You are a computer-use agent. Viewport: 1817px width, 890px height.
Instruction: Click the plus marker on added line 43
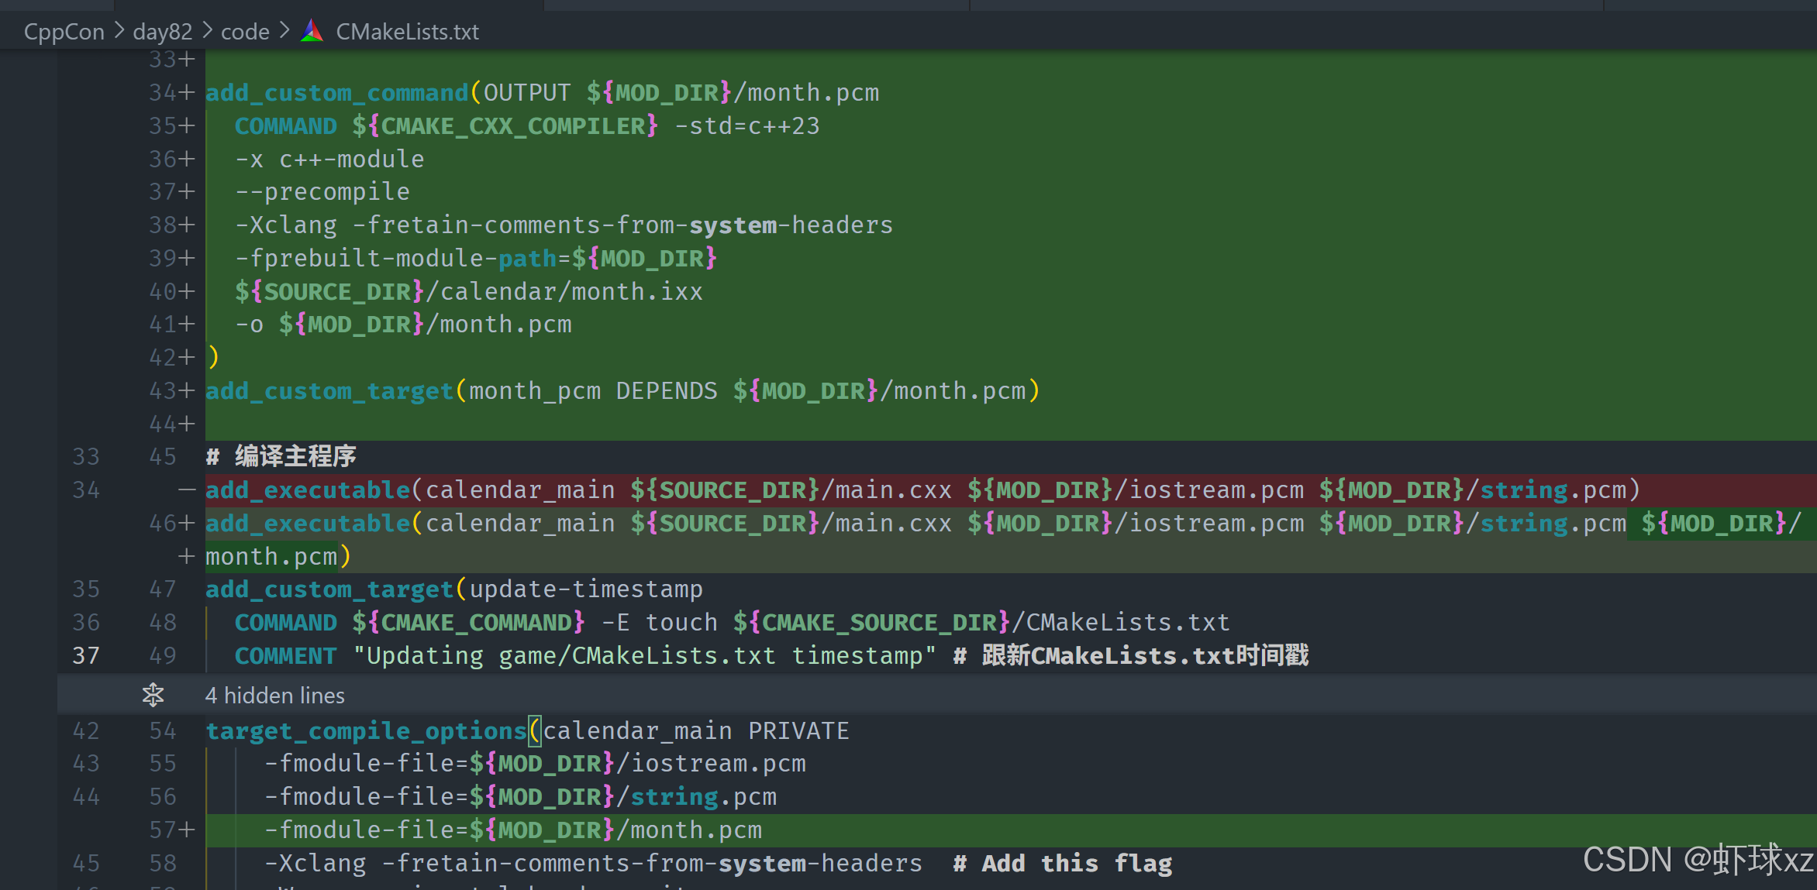pyautogui.click(x=187, y=390)
